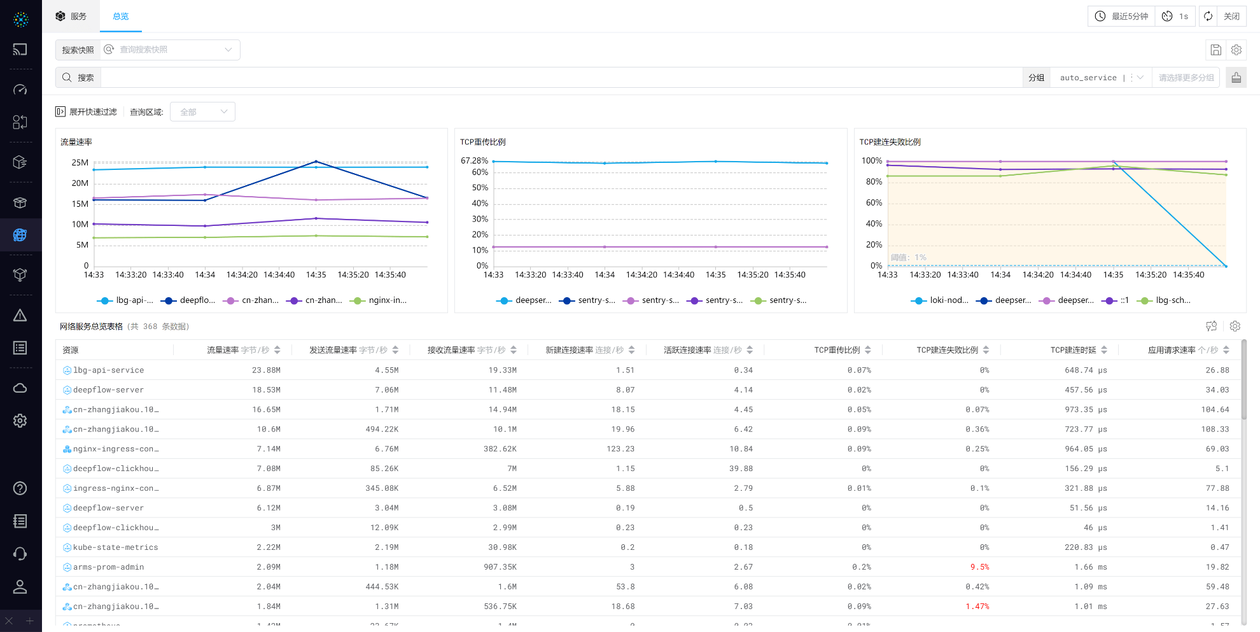The width and height of the screenshot is (1260, 632).
Task: Click the user profile icon in sidebar
Action: click(x=20, y=587)
